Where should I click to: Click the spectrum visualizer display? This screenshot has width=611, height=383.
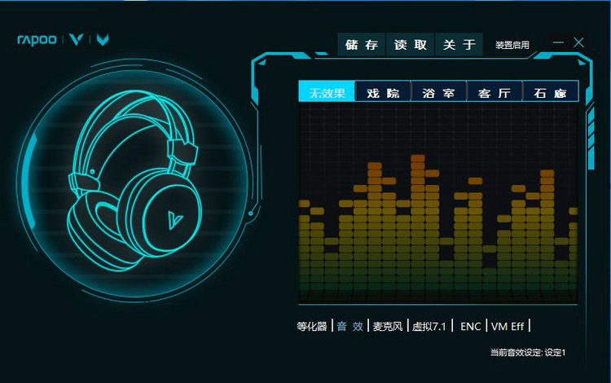pyautogui.click(x=438, y=203)
